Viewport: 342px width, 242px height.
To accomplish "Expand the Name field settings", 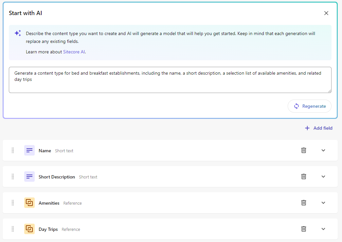I will click(323, 150).
